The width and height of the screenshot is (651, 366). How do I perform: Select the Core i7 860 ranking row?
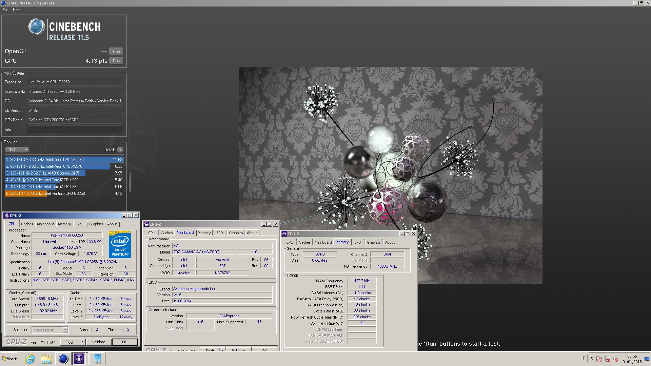[64, 187]
